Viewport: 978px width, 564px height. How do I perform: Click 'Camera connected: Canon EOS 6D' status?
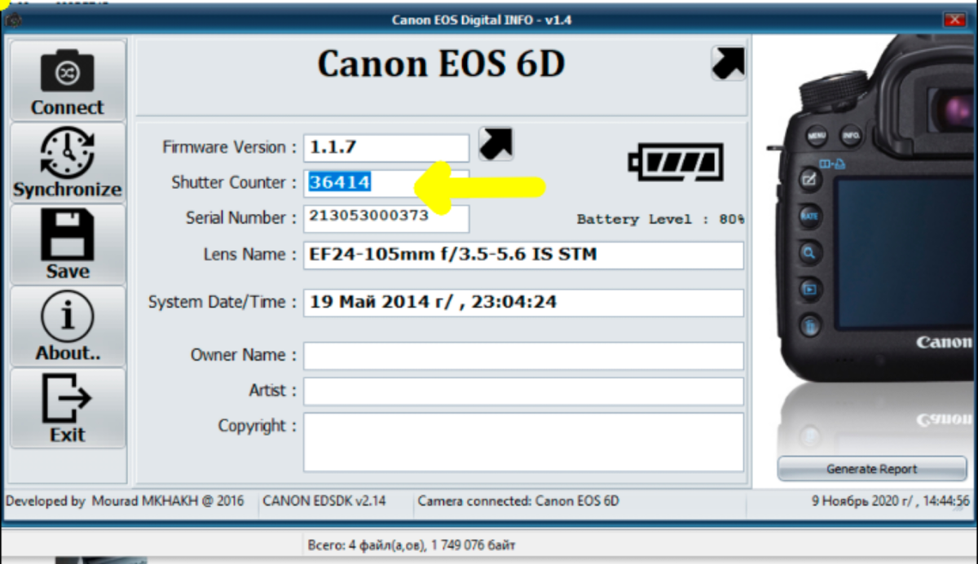click(518, 501)
